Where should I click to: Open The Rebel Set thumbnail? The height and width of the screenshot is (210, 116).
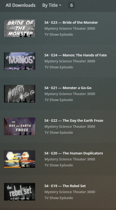(20, 192)
